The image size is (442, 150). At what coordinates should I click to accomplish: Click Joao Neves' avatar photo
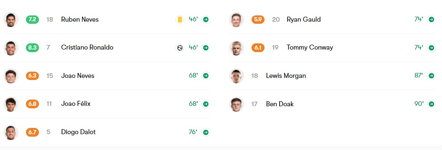pyautogui.click(x=11, y=76)
